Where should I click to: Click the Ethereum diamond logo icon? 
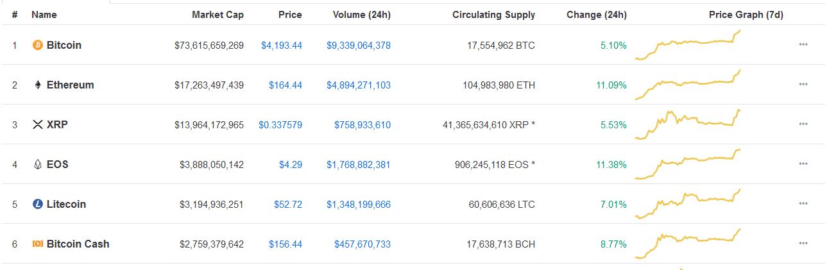point(37,85)
